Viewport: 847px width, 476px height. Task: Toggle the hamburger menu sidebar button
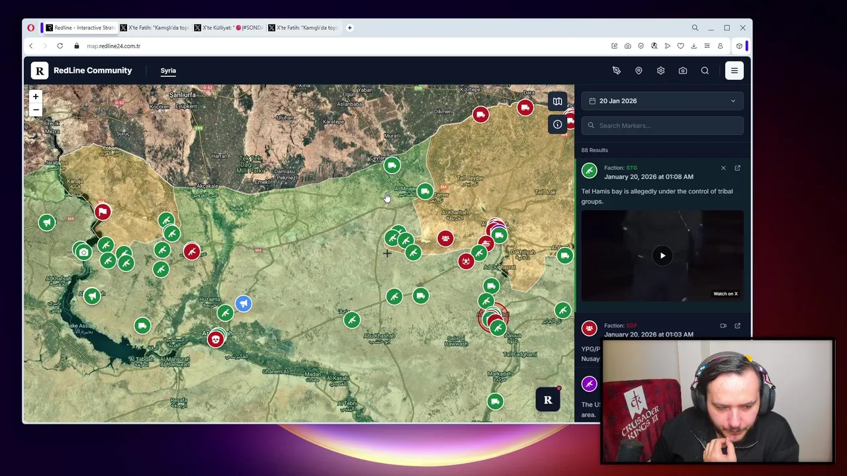tap(734, 71)
